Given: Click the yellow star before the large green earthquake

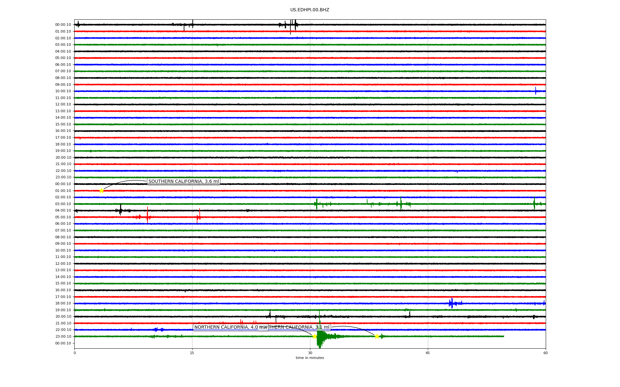Looking at the screenshot, I should click(x=315, y=336).
